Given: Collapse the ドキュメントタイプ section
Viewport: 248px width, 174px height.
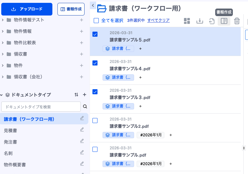Looking at the screenshot, I should coord(2,95).
